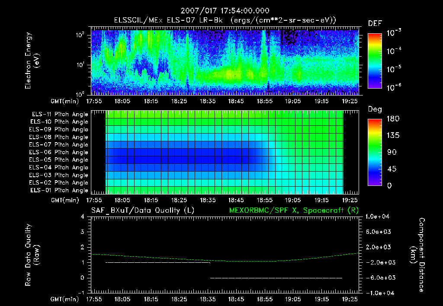
Task: Select the ELS-03 Pitch Angle row label
Action: tap(59, 175)
